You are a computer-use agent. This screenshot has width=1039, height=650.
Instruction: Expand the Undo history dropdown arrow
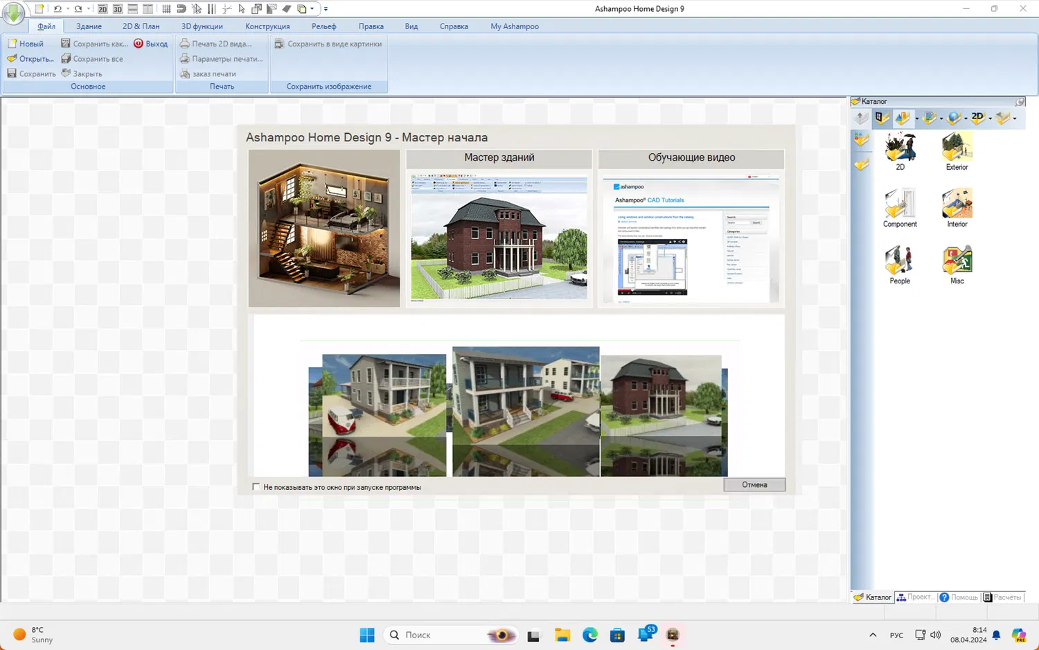[x=67, y=9]
